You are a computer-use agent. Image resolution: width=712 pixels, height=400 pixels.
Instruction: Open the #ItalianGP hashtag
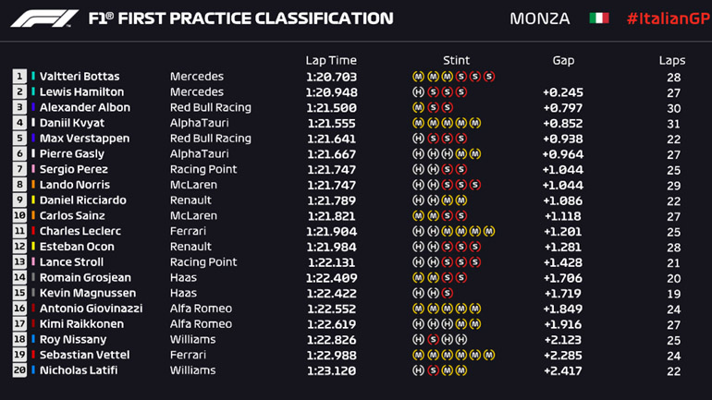663,18
